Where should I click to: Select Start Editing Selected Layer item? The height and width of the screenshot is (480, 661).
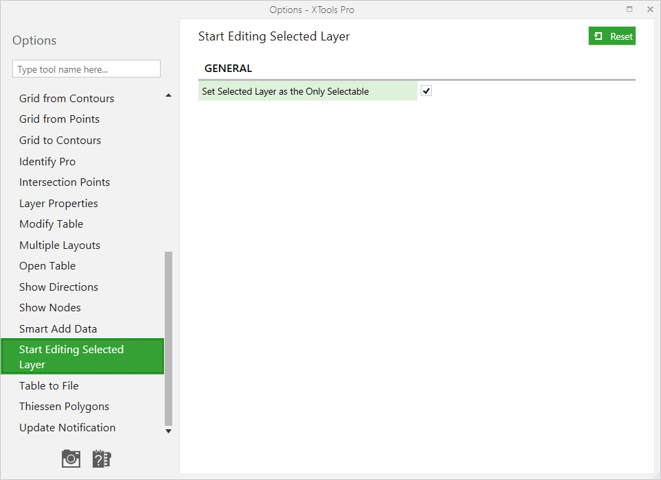82,356
